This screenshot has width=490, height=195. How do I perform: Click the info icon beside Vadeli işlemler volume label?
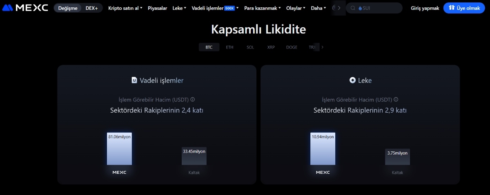point(193,99)
